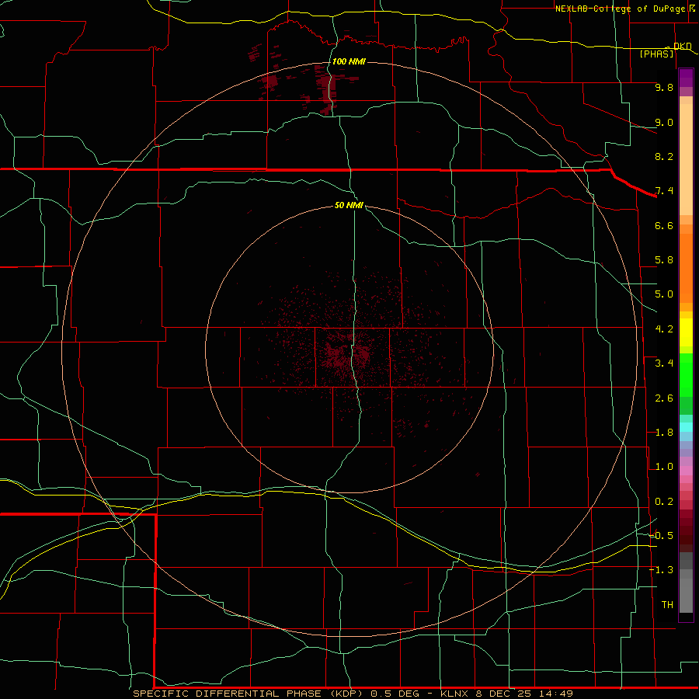699x699 pixels.
Task: Click the 9.8 value on color scale
Action: [664, 87]
